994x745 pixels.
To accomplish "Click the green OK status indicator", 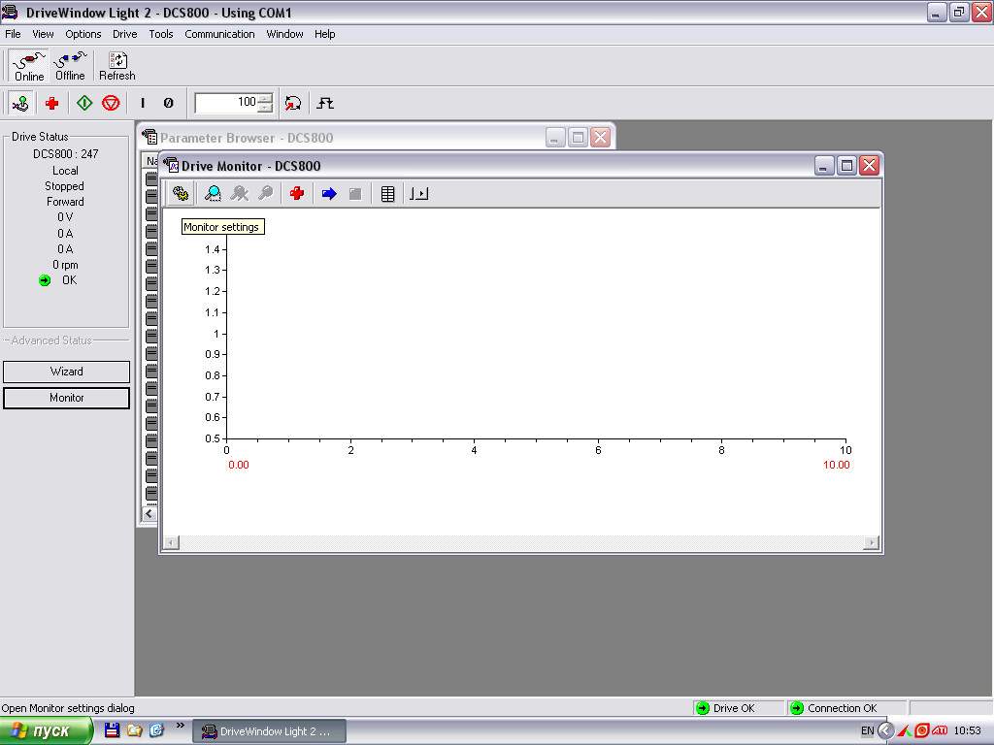I will click(45, 280).
